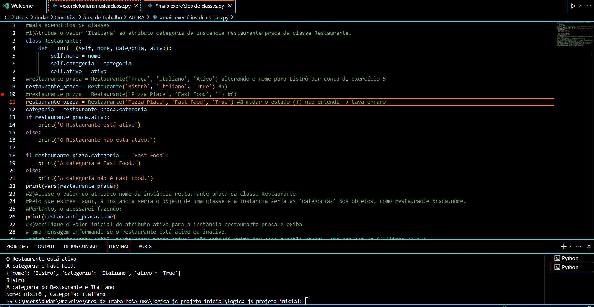Open panel views and more actions ellipsis
Screen dimensions: 594x307
tap(579, 246)
